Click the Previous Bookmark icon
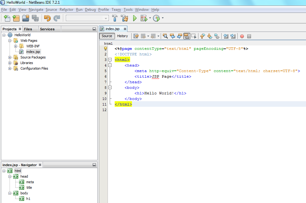The width and height of the screenshot is (306, 203). pyautogui.click(x=202, y=36)
